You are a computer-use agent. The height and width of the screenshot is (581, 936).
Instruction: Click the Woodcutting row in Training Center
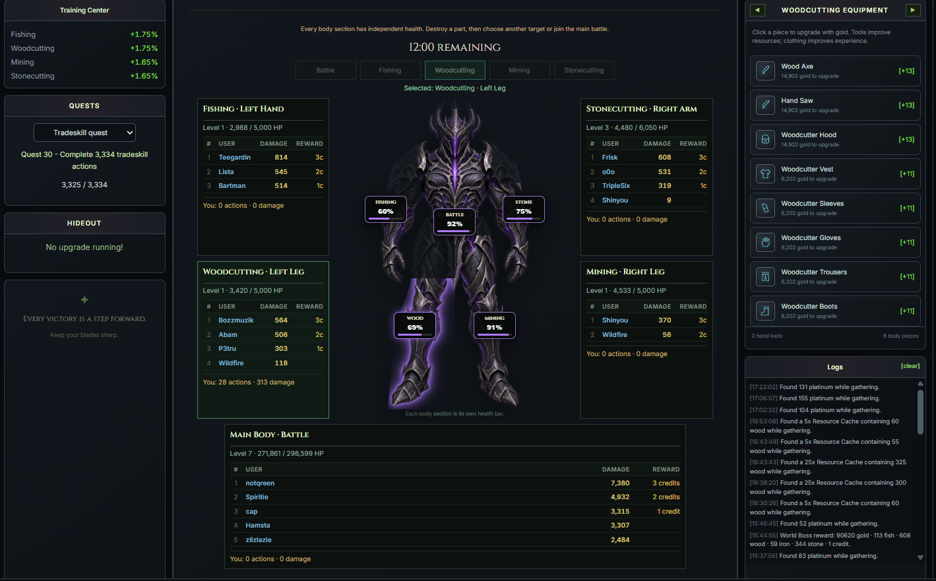coord(84,48)
